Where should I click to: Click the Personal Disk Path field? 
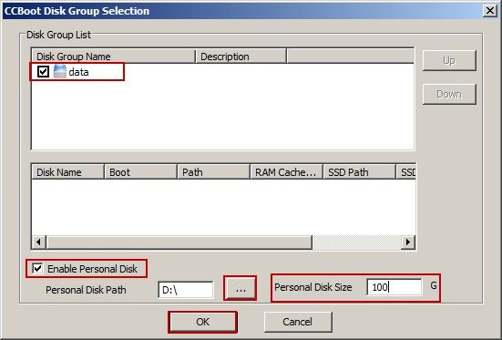point(186,290)
